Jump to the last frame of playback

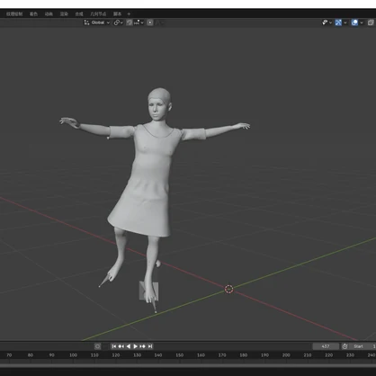point(150,346)
